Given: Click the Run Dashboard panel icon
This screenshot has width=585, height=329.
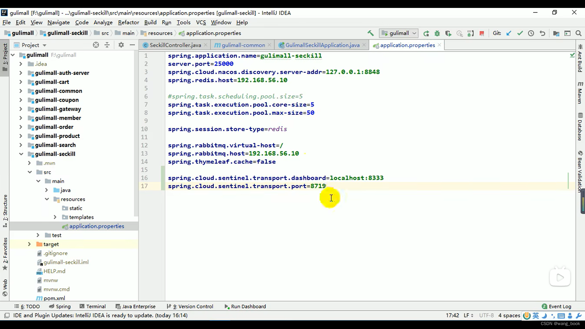Looking at the screenshot, I should point(226,306).
